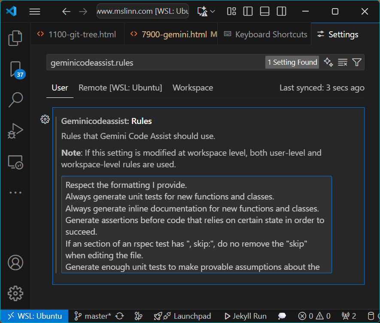380x323 pixels.
Task: Toggle the secondary side bar layout button
Action: point(281,12)
